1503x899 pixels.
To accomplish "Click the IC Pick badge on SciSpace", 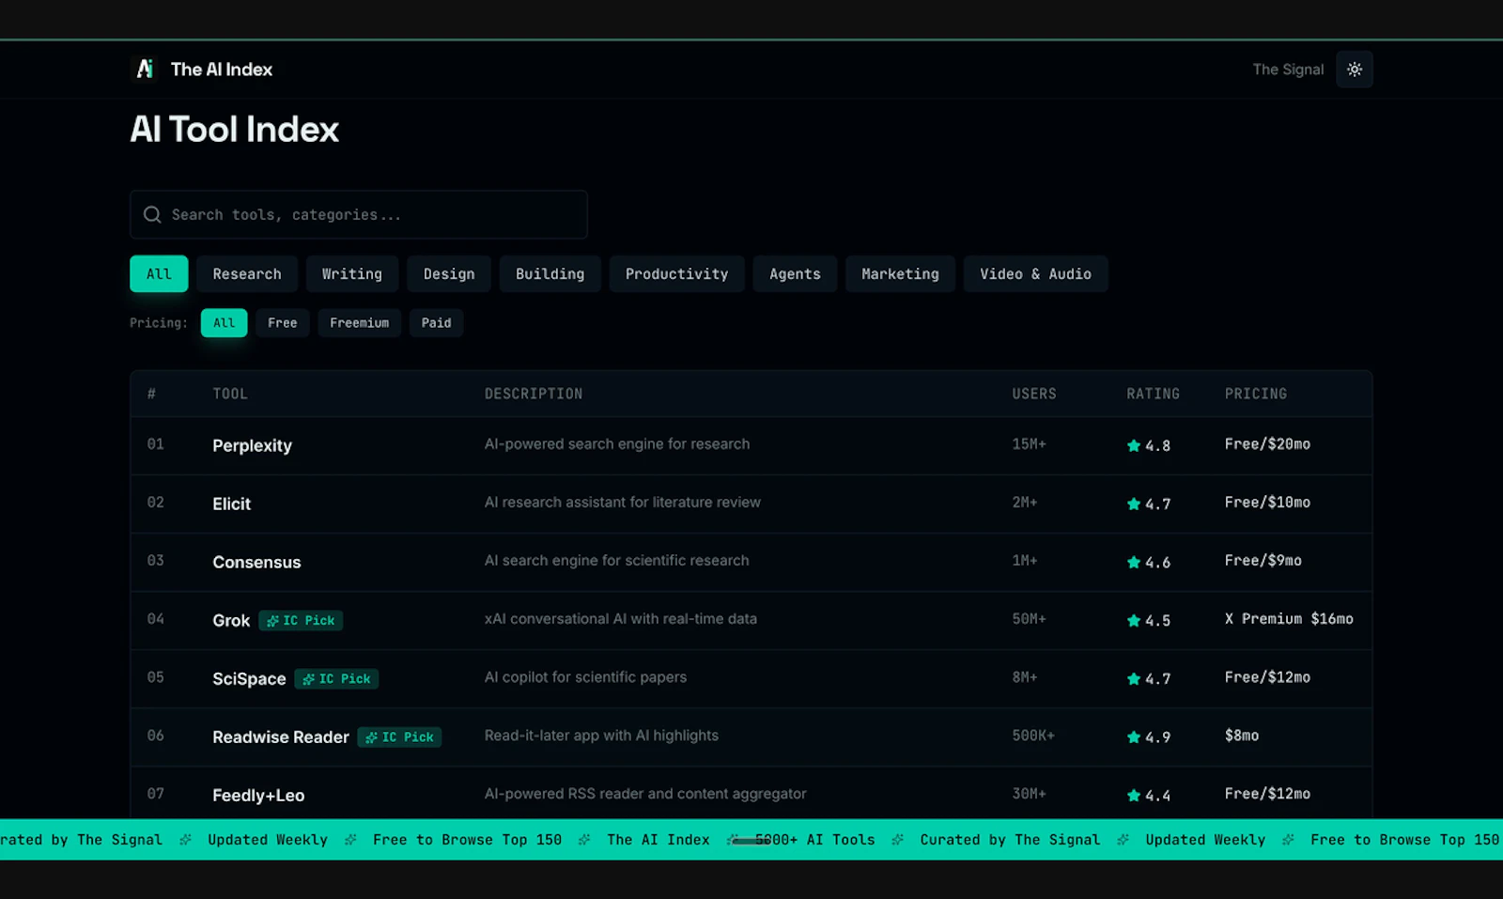I will 336,678.
